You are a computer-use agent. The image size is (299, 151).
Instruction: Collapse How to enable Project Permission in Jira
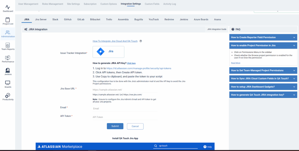(x=263, y=45)
